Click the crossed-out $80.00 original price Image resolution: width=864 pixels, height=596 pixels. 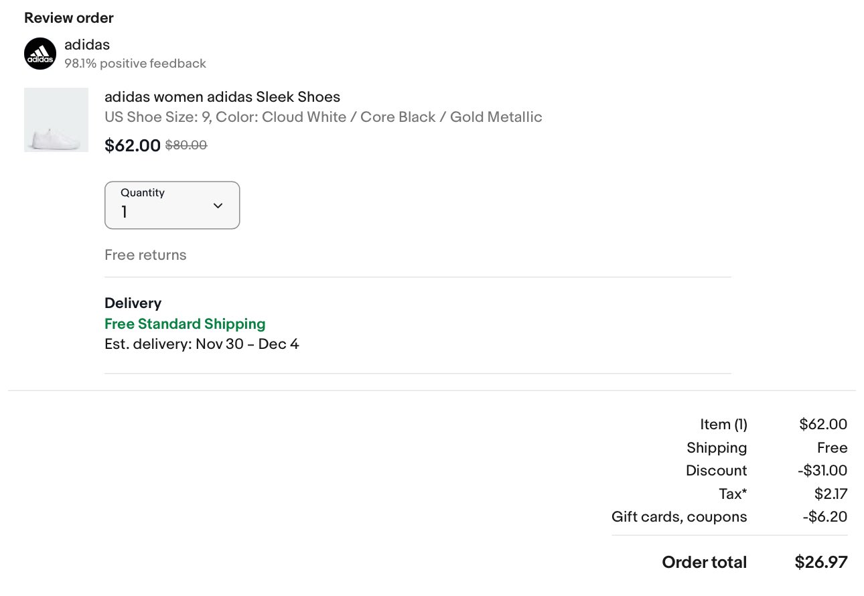[x=186, y=145]
